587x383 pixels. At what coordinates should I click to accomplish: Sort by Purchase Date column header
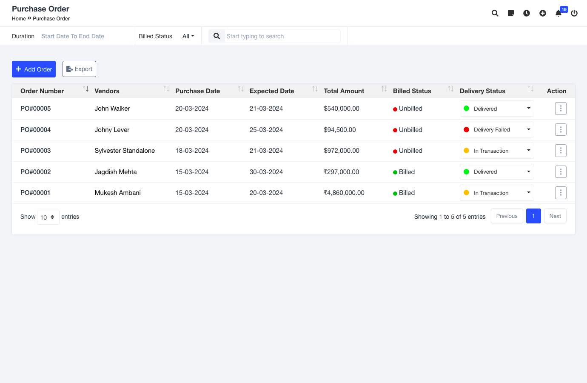click(198, 91)
